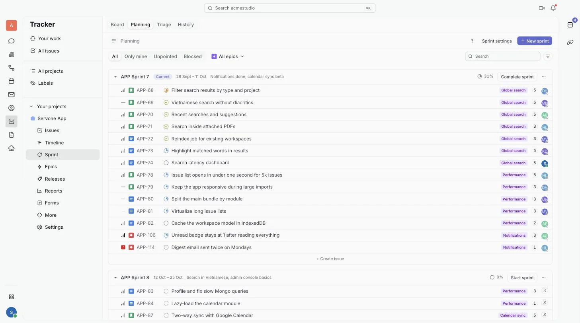
Task: Open more options for APP Sprint 8
Action: click(544, 278)
